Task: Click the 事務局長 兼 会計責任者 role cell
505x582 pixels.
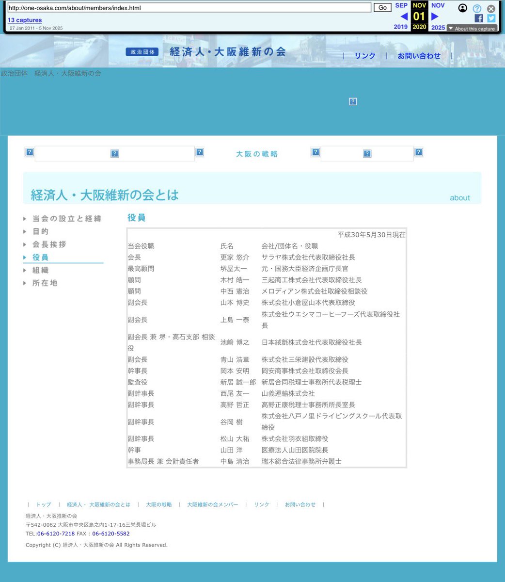Action: [163, 461]
